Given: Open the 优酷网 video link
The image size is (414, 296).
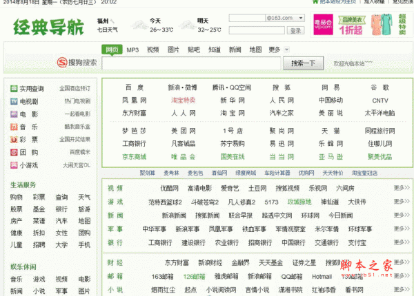Looking at the screenshot, I should [x=170, y=189].
